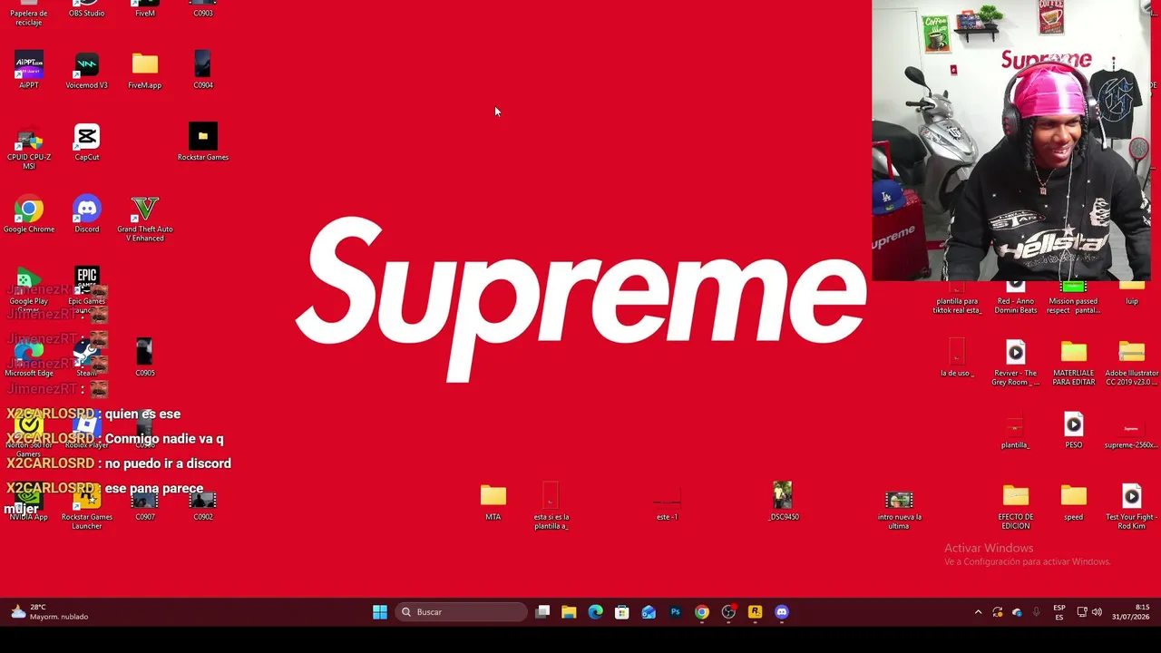
Task: Launch Microsoft Edge from the taskbar
Action: pyautogui.click(x=595, y=612)
